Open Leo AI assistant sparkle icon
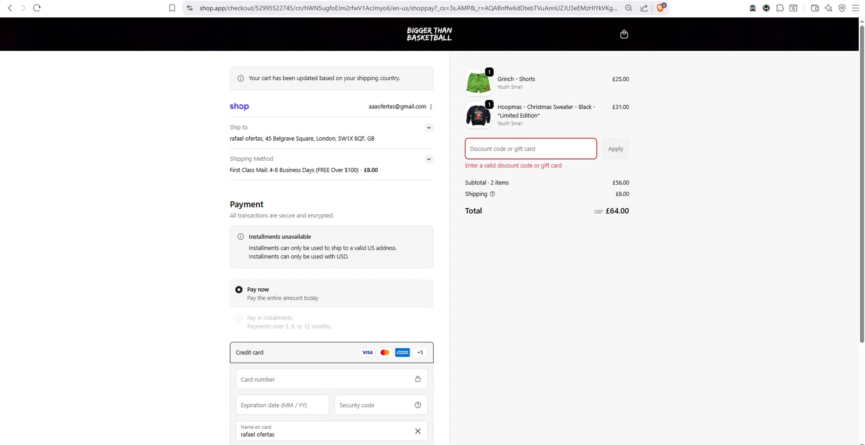This screenshot has width=865, height=445. pyautogui.click(x=829, y=8)
